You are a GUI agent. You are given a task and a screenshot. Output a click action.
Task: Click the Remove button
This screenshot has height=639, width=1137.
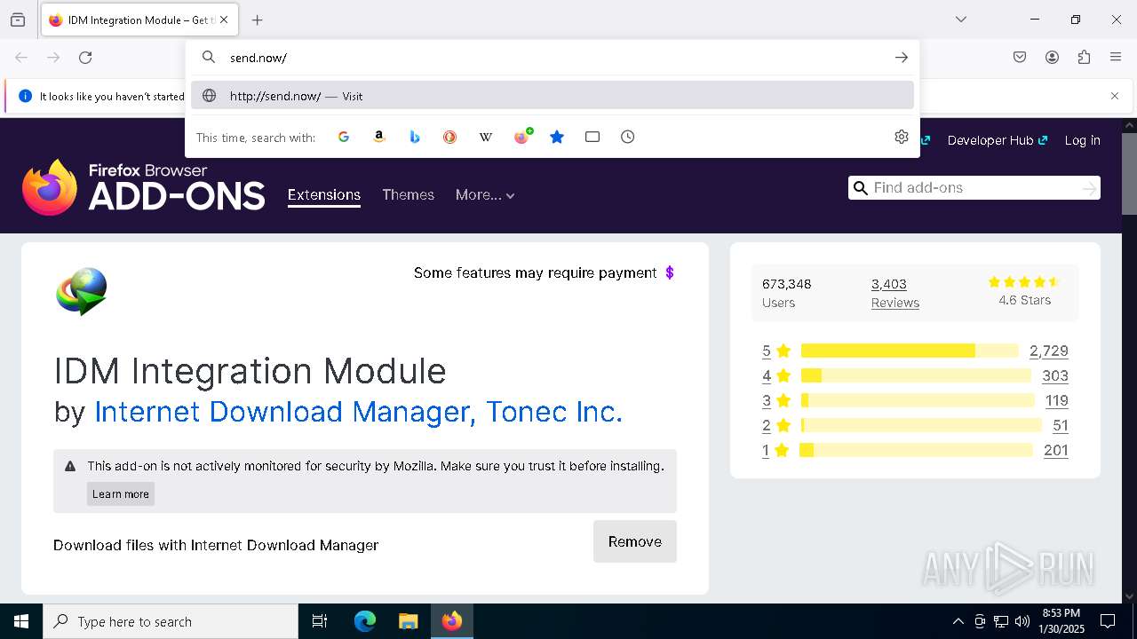click(x=635, y=541)
